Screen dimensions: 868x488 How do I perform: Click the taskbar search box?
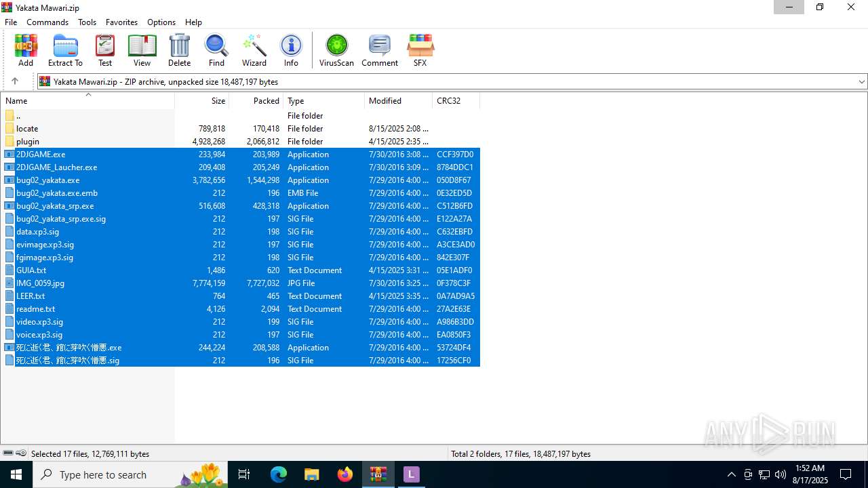[x=132, y=474]
